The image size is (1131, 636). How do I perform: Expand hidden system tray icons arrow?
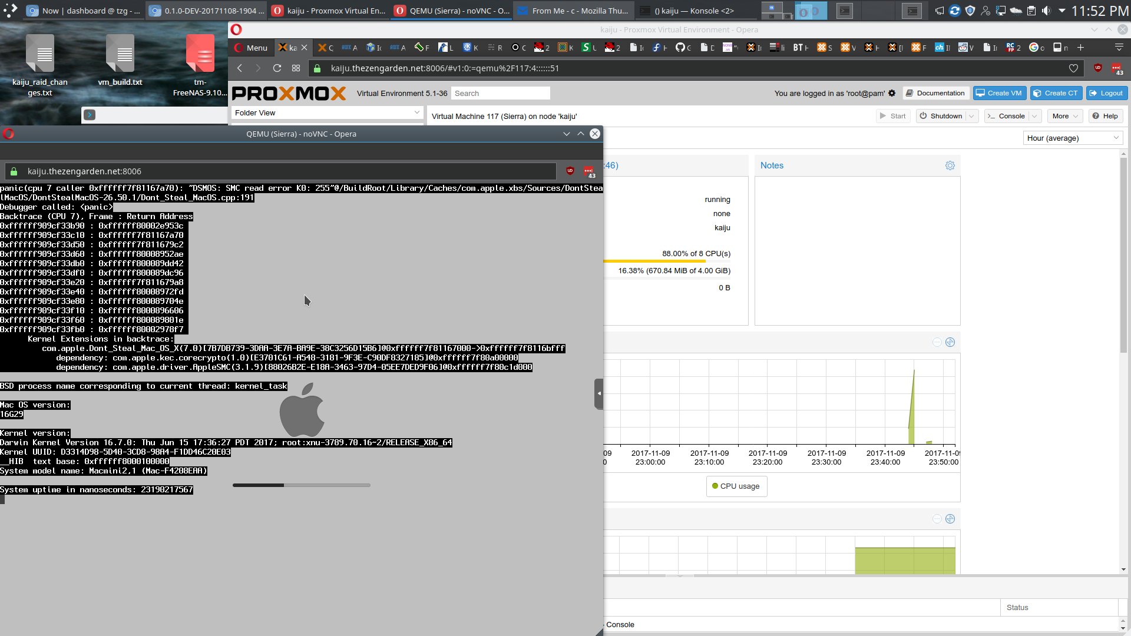1061,11
